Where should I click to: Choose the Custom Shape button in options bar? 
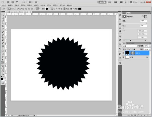[x=38, y=9]
